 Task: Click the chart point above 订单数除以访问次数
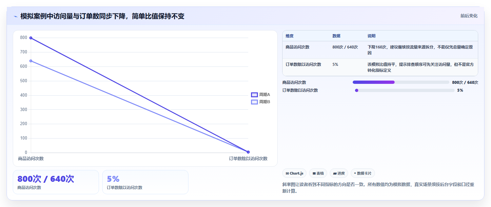248,152
